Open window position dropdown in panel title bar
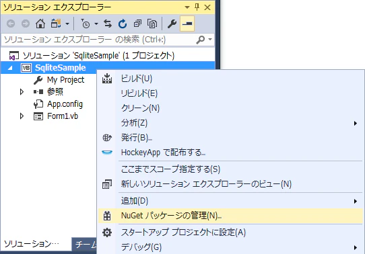The width and height of the screenshot is (365, 254). [x=187, y=7]
